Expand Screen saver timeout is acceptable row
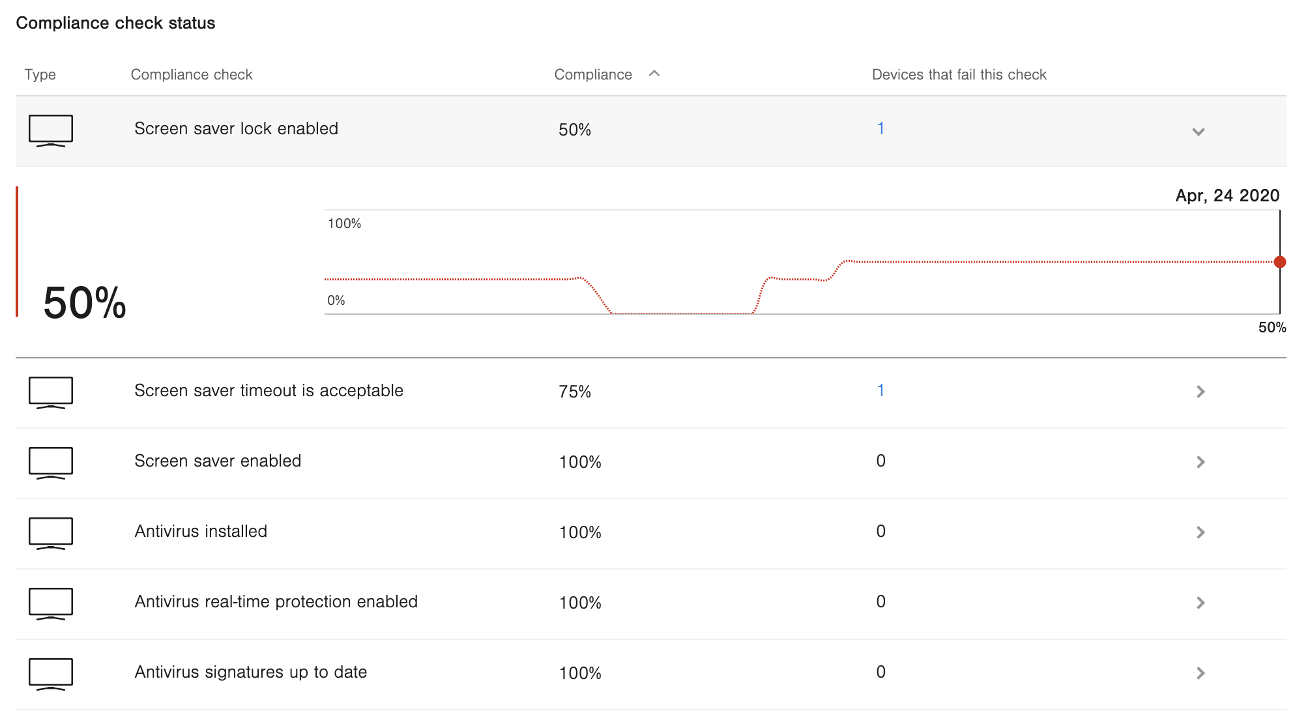 click(x=1201, y=392)
